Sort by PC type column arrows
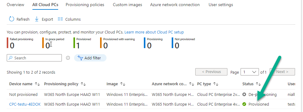The height and width of the screenshot is (112, 303). pyautogui.click(x=216, y=84)
